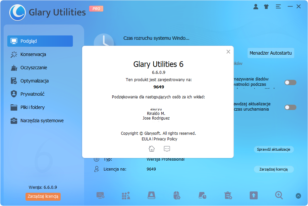Open the quick search magnifier-bolt icon
The width and height of the screenshot is (308, 206).
point(279,196)
